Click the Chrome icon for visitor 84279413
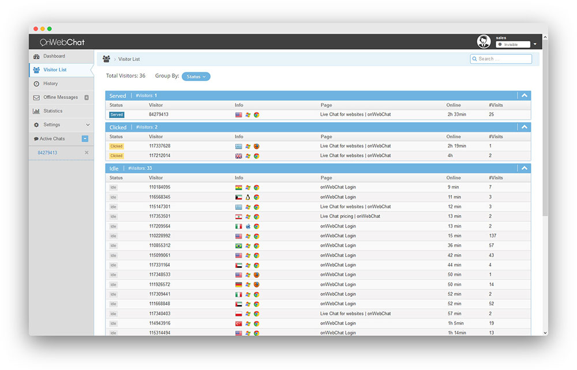The image size is (577, 370). [x=257, y=115]
